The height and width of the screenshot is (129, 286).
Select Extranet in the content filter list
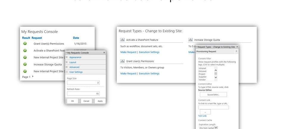coord(203,71)
